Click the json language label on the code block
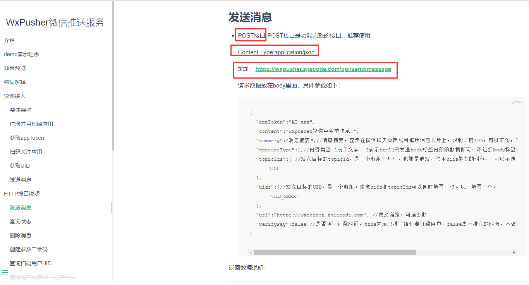 (517, 102)
